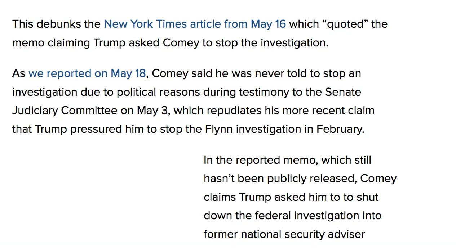This screenshot has height=248, width=456.
Task: Click the line "former national security adviser"
Action: (x=284, y=234)
